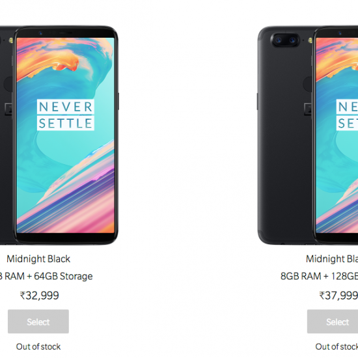Viewport: 358px width, 358px height.
Task: Click the rear flash LED on the right phone
Action: pos(310,40)
